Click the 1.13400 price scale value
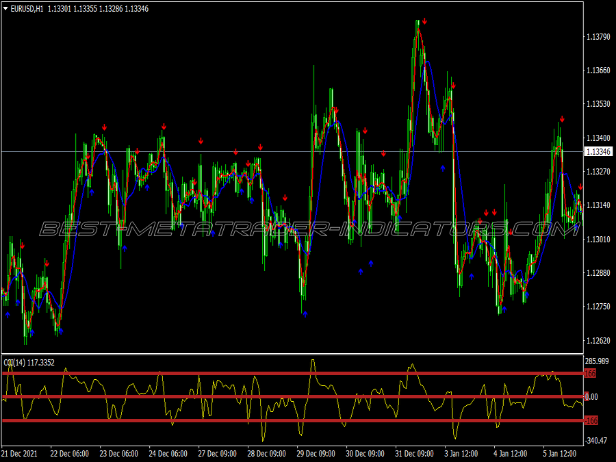 (598, 138)
